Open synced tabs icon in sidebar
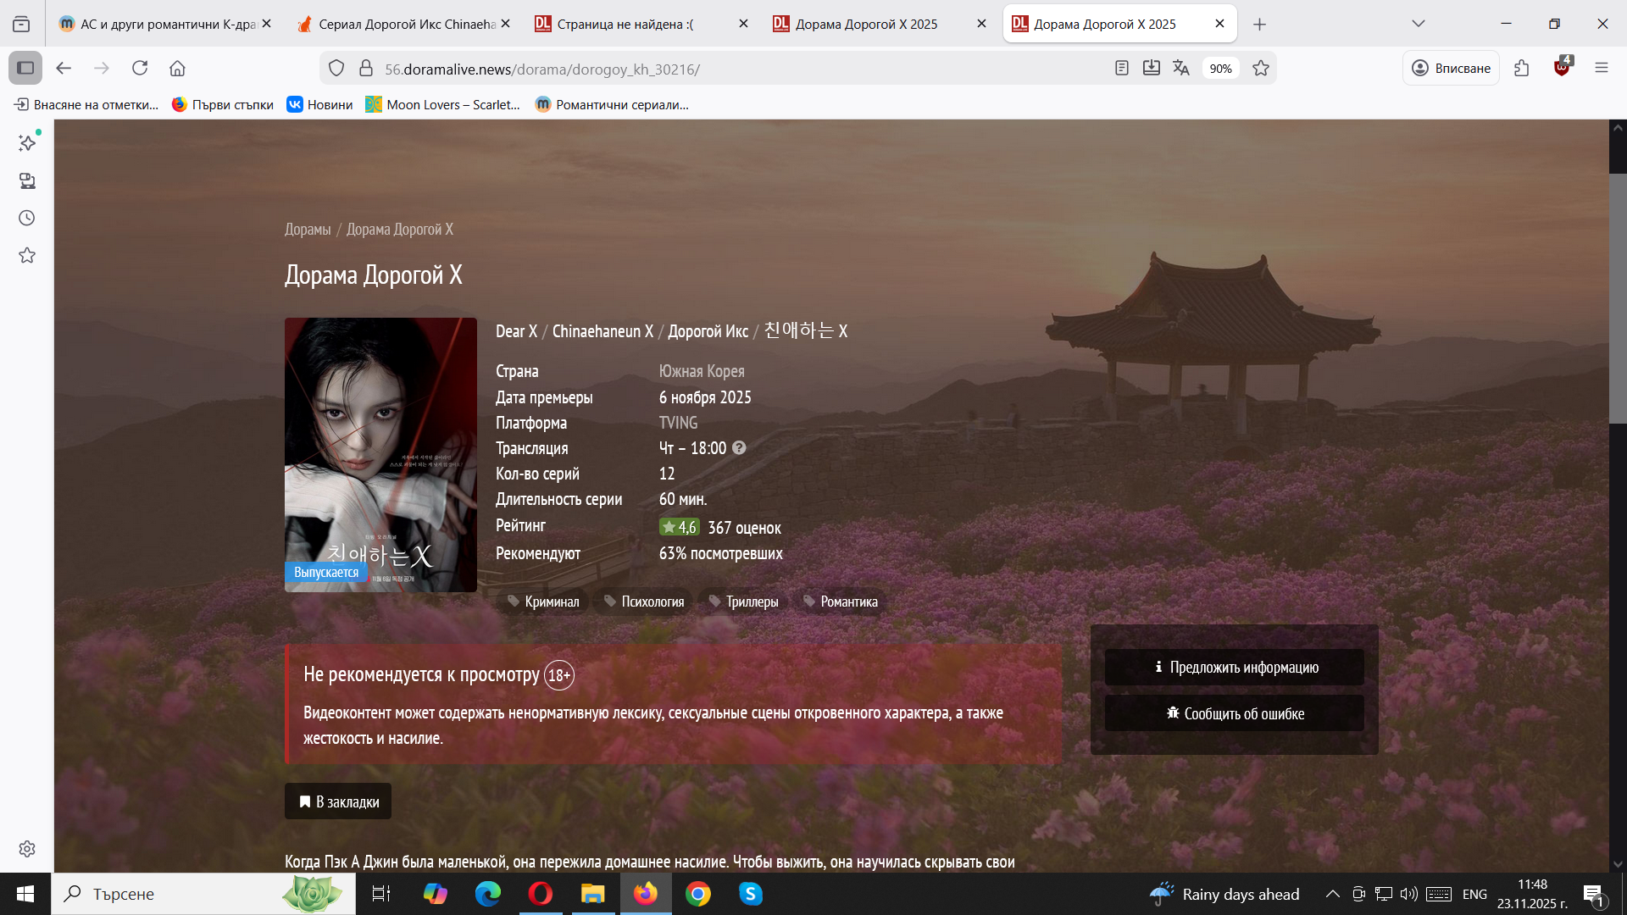Viewport: 1627px width, 915px height. 27,180
